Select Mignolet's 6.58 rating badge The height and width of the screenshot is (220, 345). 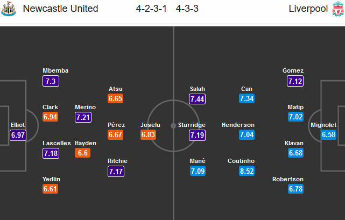point(328,134)
